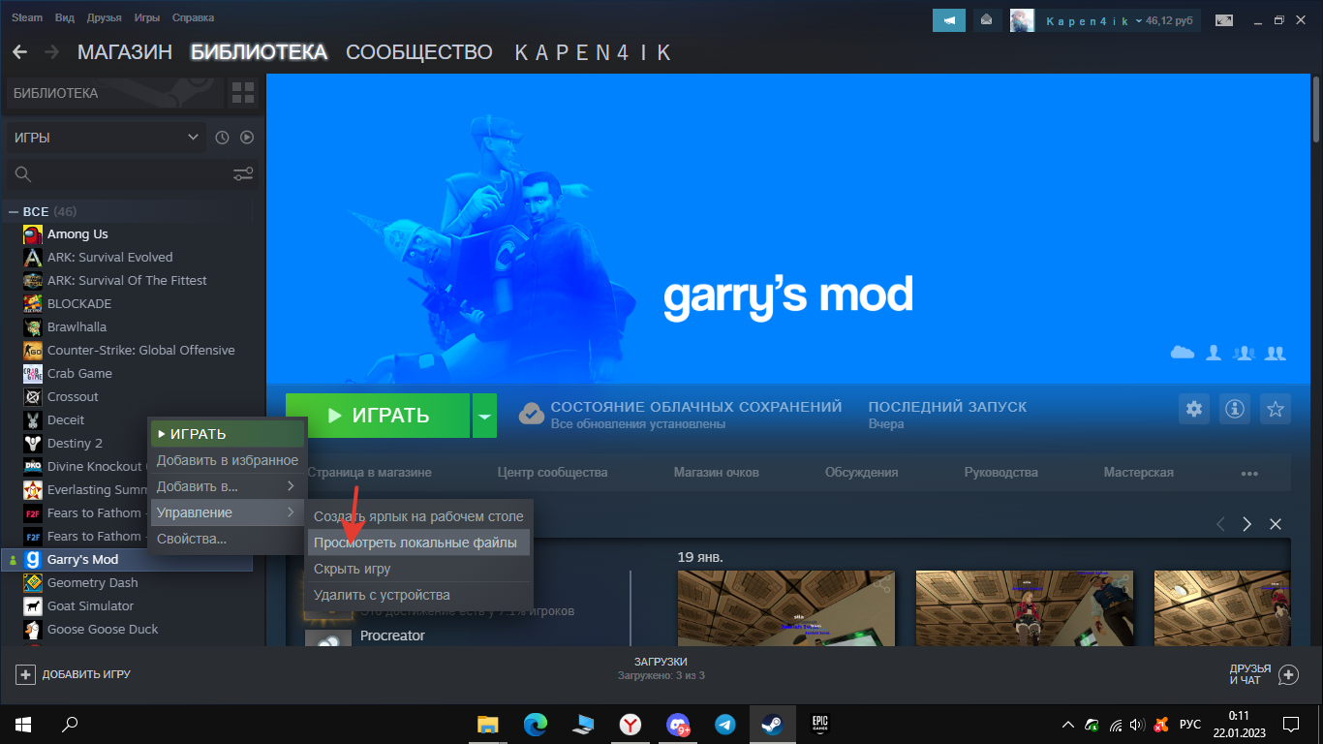Add Garry's Mod to favorites star
Screen dimensions: 1323x744
coord(1276,409)
